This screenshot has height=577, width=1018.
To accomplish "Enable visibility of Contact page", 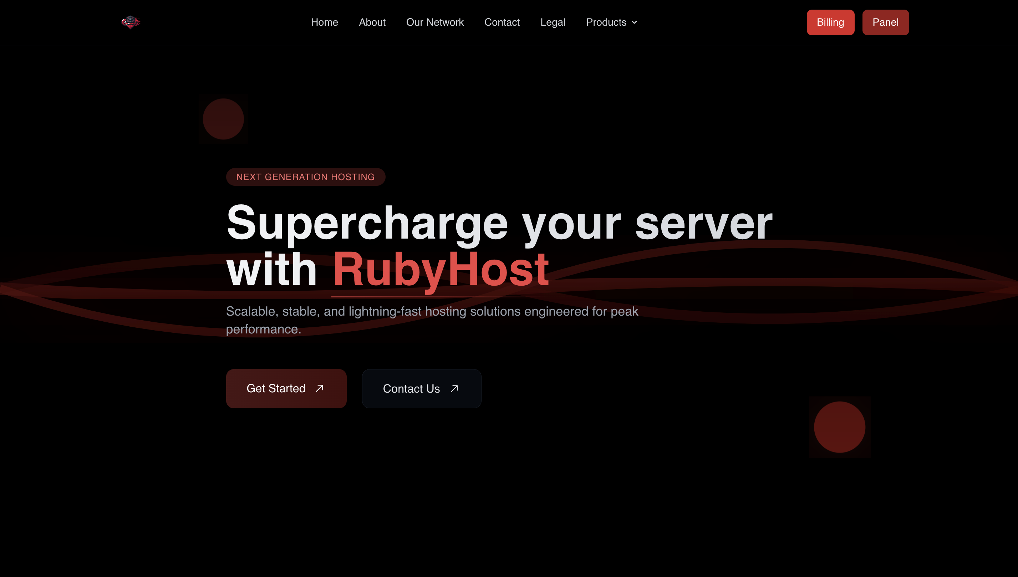I will coord(502,22).
